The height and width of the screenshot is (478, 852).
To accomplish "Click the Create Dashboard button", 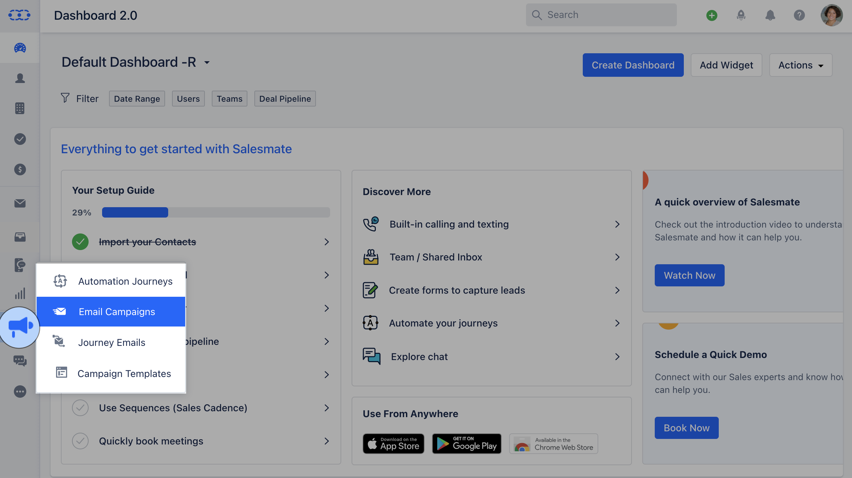I will [633, 65].
